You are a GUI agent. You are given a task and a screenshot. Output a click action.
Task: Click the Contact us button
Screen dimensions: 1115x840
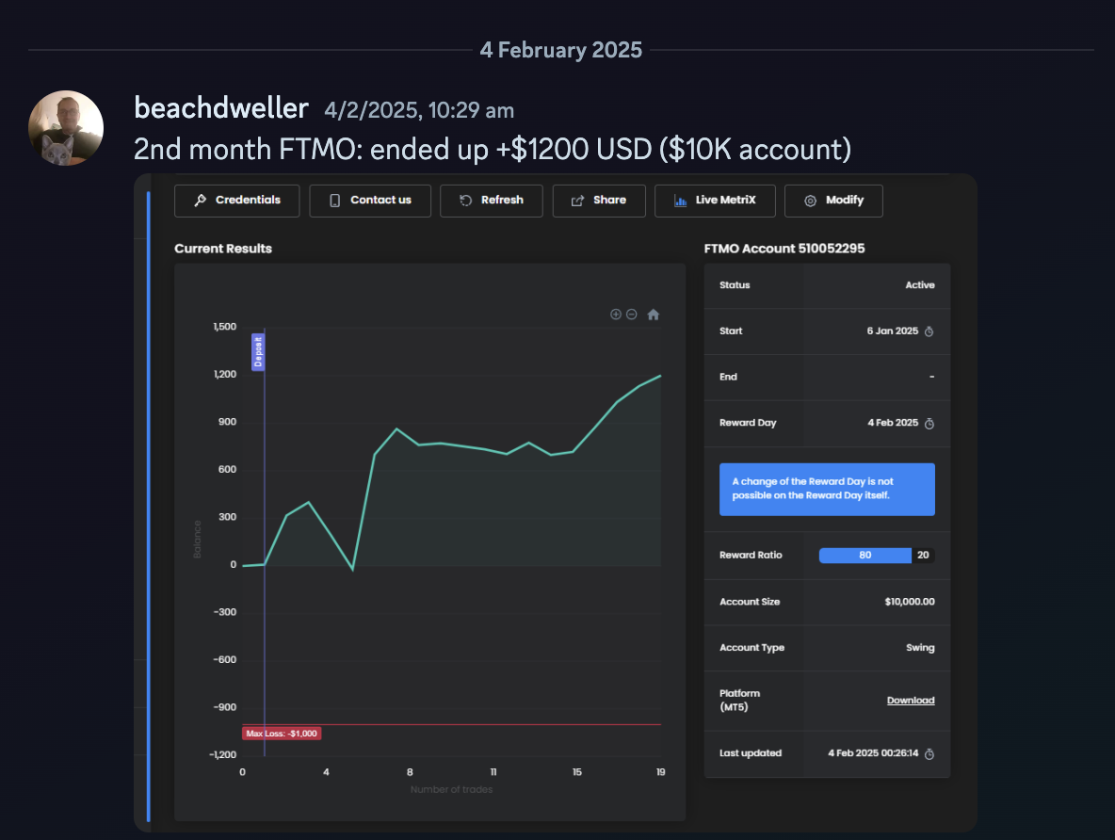point(370,201)
